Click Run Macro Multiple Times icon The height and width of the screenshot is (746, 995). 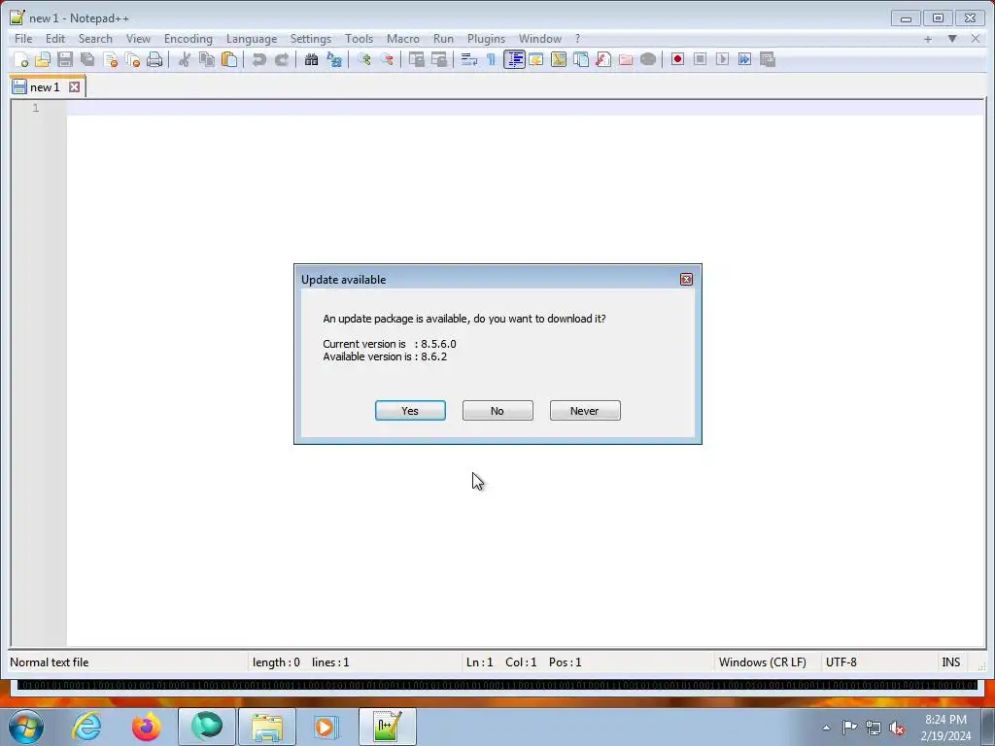tap(745, 59)
